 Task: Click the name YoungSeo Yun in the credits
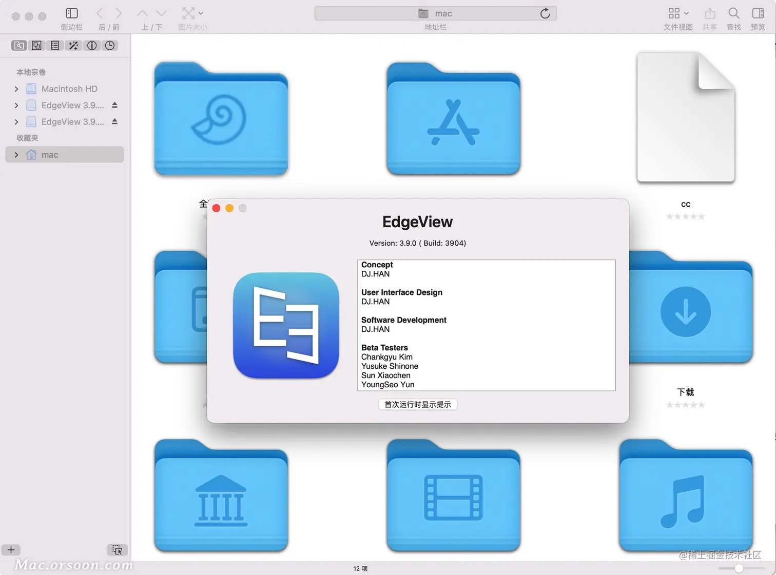(388, 385)
